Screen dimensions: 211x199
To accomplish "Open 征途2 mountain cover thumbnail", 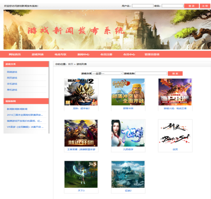I will click(128, 174).
